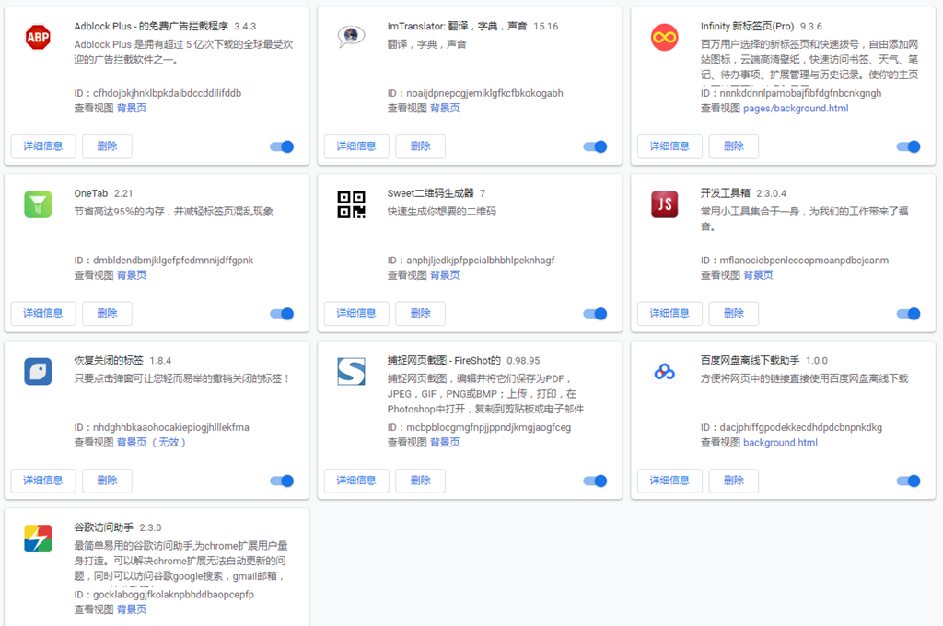This screenshot has height=626, width=943.
Task: Open 详细信息 for 百度网盘离线下载助手
Action: click(x=670, y=481)
